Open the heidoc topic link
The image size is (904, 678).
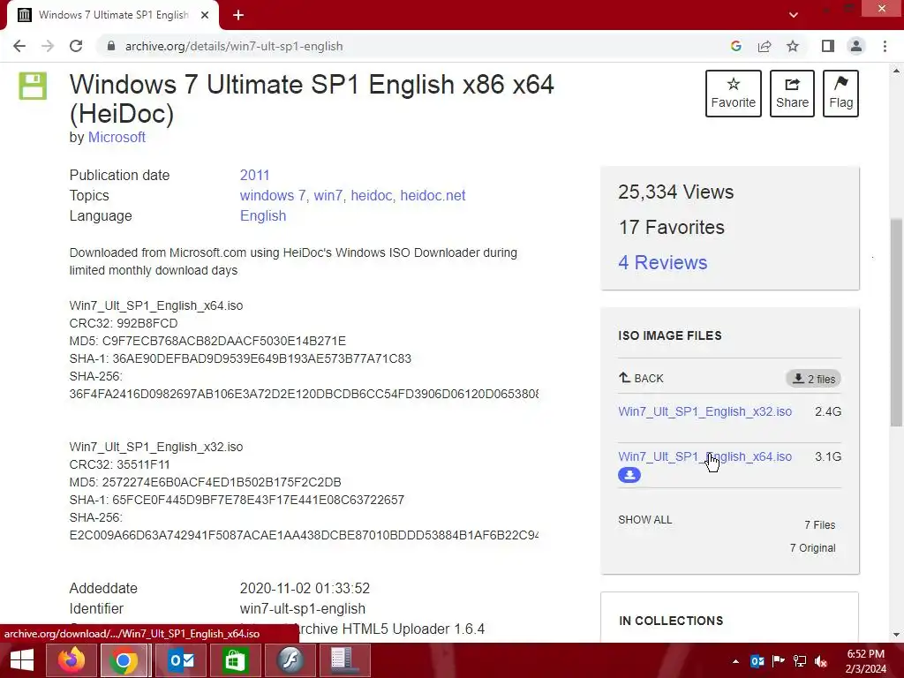(x=372, y=195)
